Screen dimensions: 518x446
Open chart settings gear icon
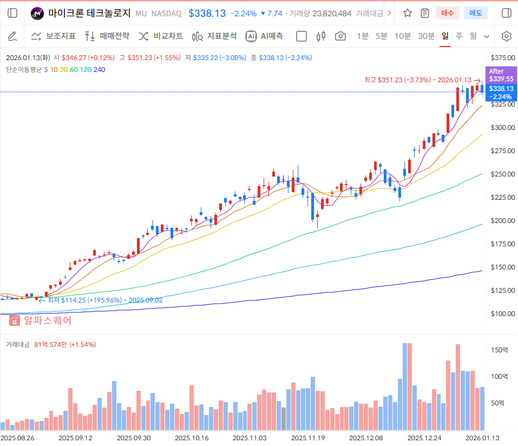[507, 36]
